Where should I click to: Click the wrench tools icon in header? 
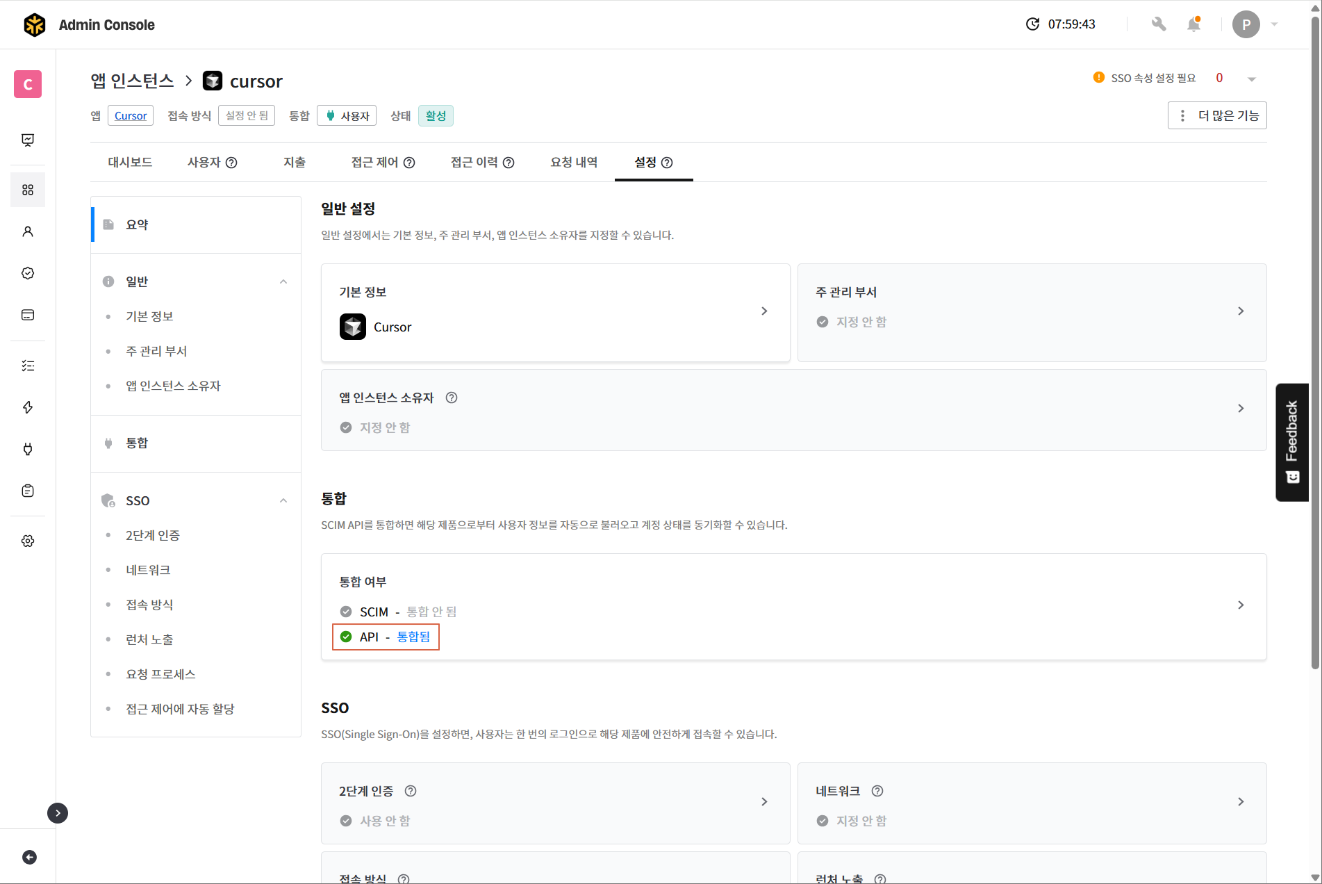point(1158,24)
